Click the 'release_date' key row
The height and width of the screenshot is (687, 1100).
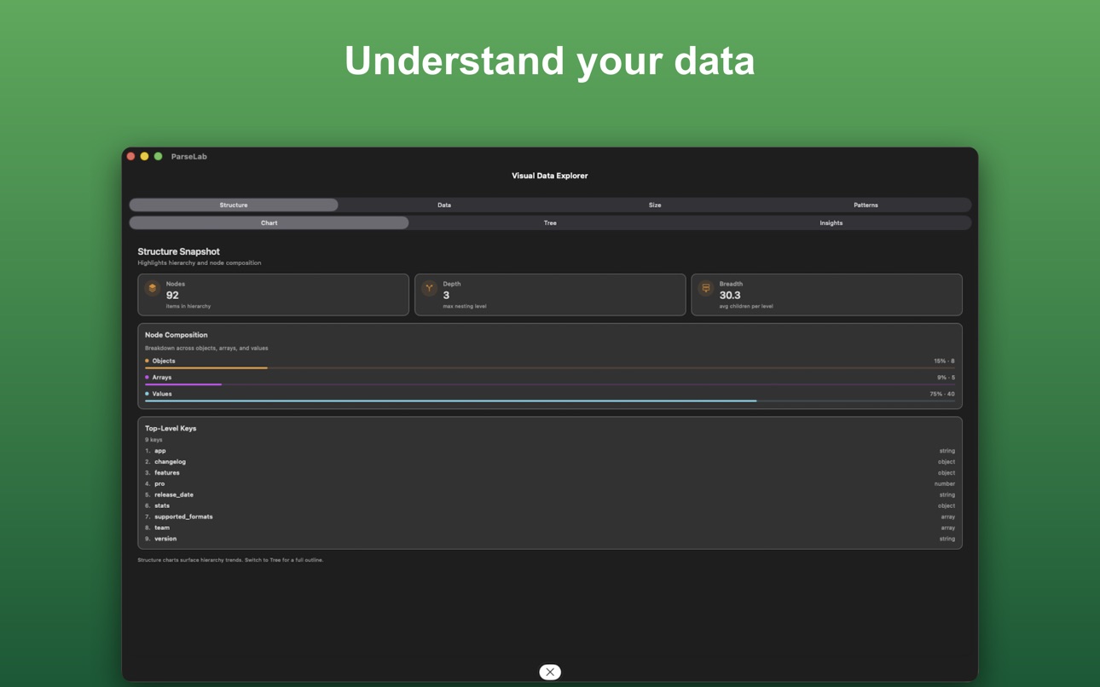pos(550,494)
